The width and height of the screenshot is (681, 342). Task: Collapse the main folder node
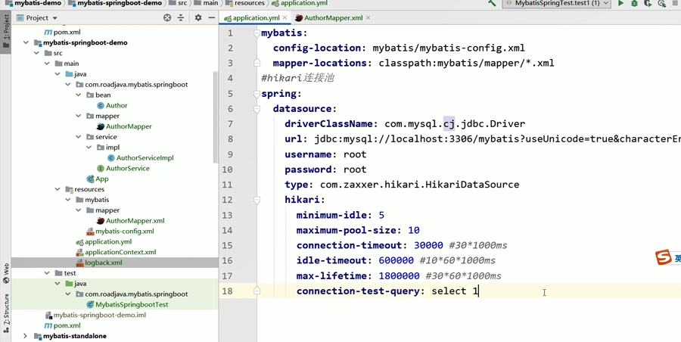(47, 64)
